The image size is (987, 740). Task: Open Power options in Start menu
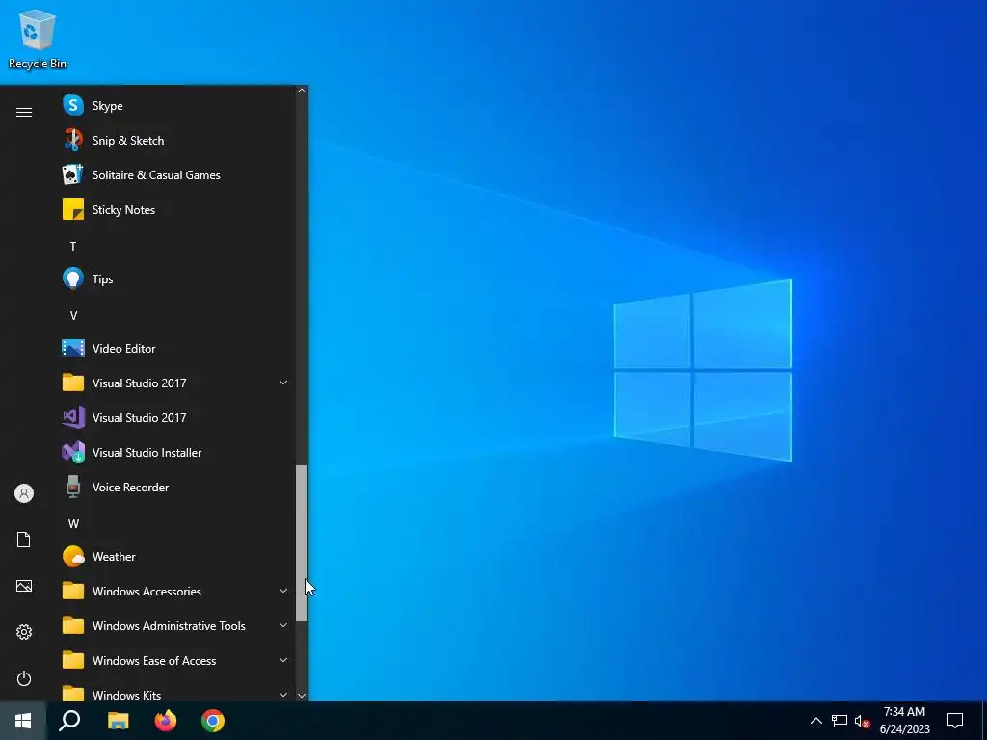24,678
